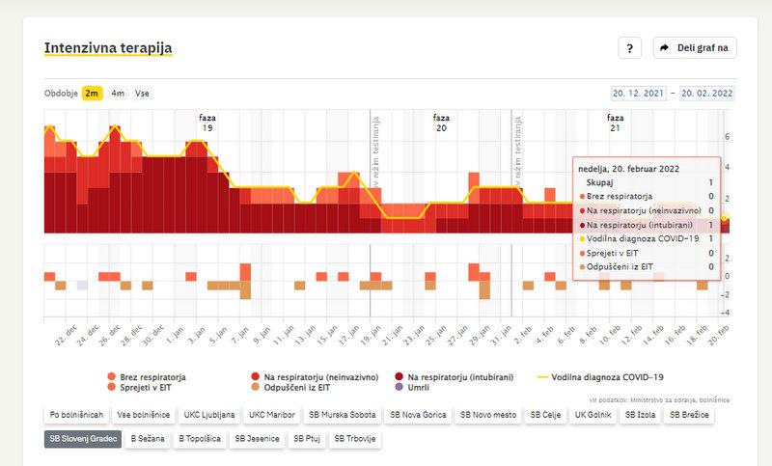Image resolution: width=772 pixels, height=466 pixels.
Task: Open the end date 20. 02. 2022 picker
Action: point(707,94)
